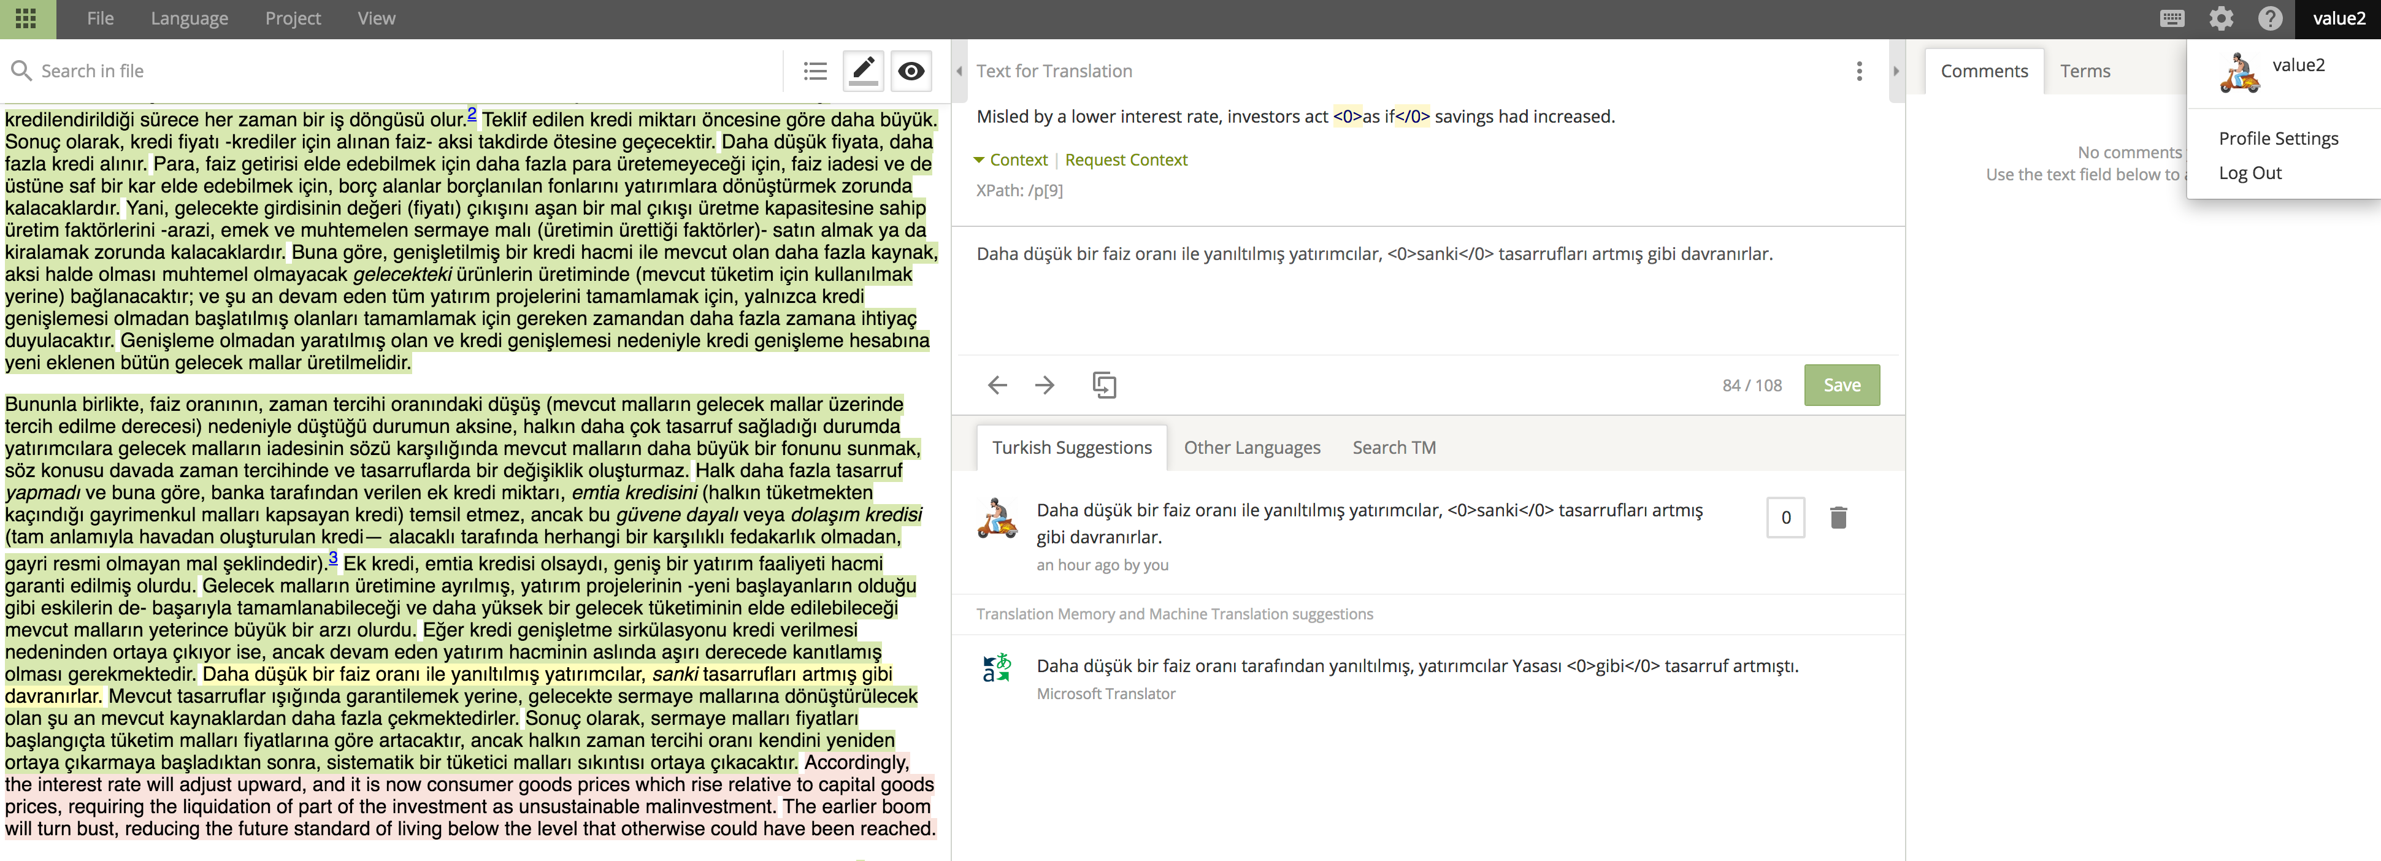Viewport: 2381px width, 861px height.
Task: Delete the Turkish suggestion with trash icon
Action: coord(1838,518)
